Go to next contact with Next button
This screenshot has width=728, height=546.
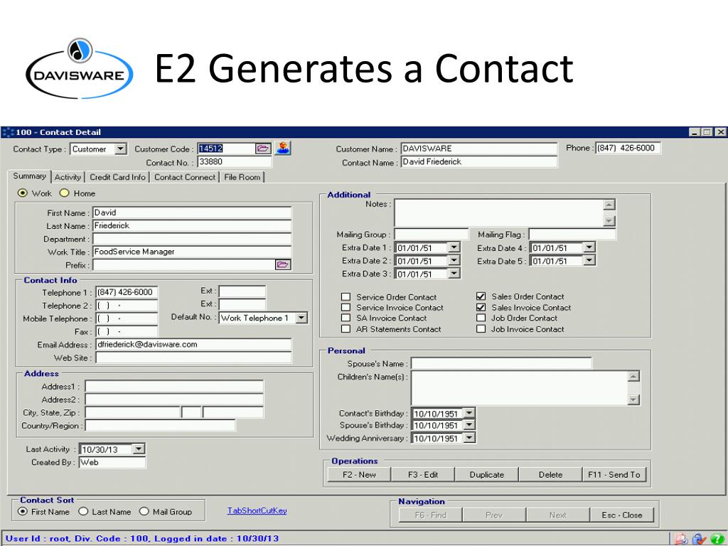pyautogui.click(x=557, y=515)
